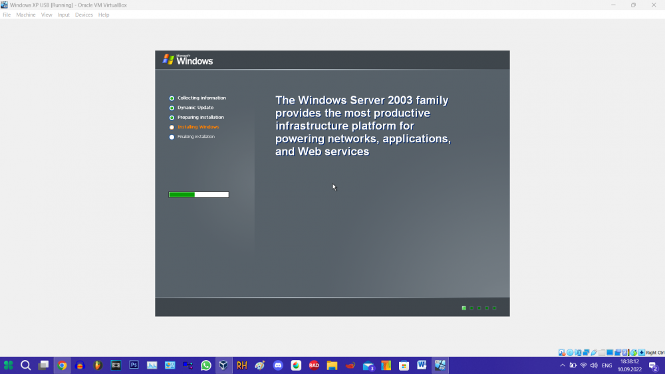Click the shared folders indicator icon
The height and width of the screenshot is (374, 665).
602,352
